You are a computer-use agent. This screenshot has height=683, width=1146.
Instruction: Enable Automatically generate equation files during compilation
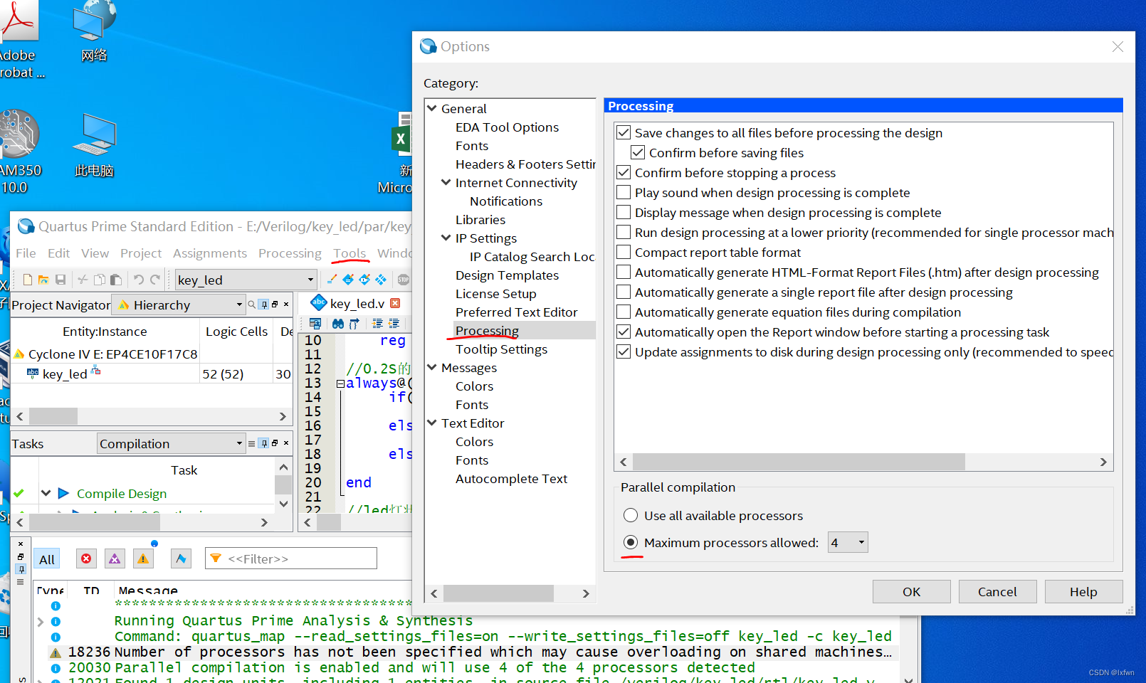click(624, 312)
